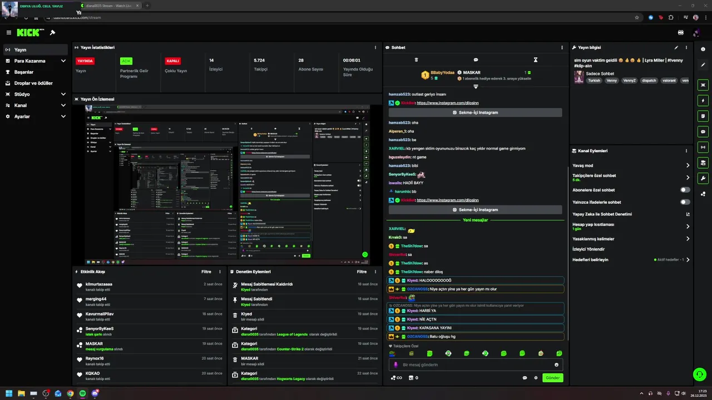Viewport: 712px width, 400px height.
Task: Open the Sohbet panel three-dot menu
Action: click(x=562, y=48)
